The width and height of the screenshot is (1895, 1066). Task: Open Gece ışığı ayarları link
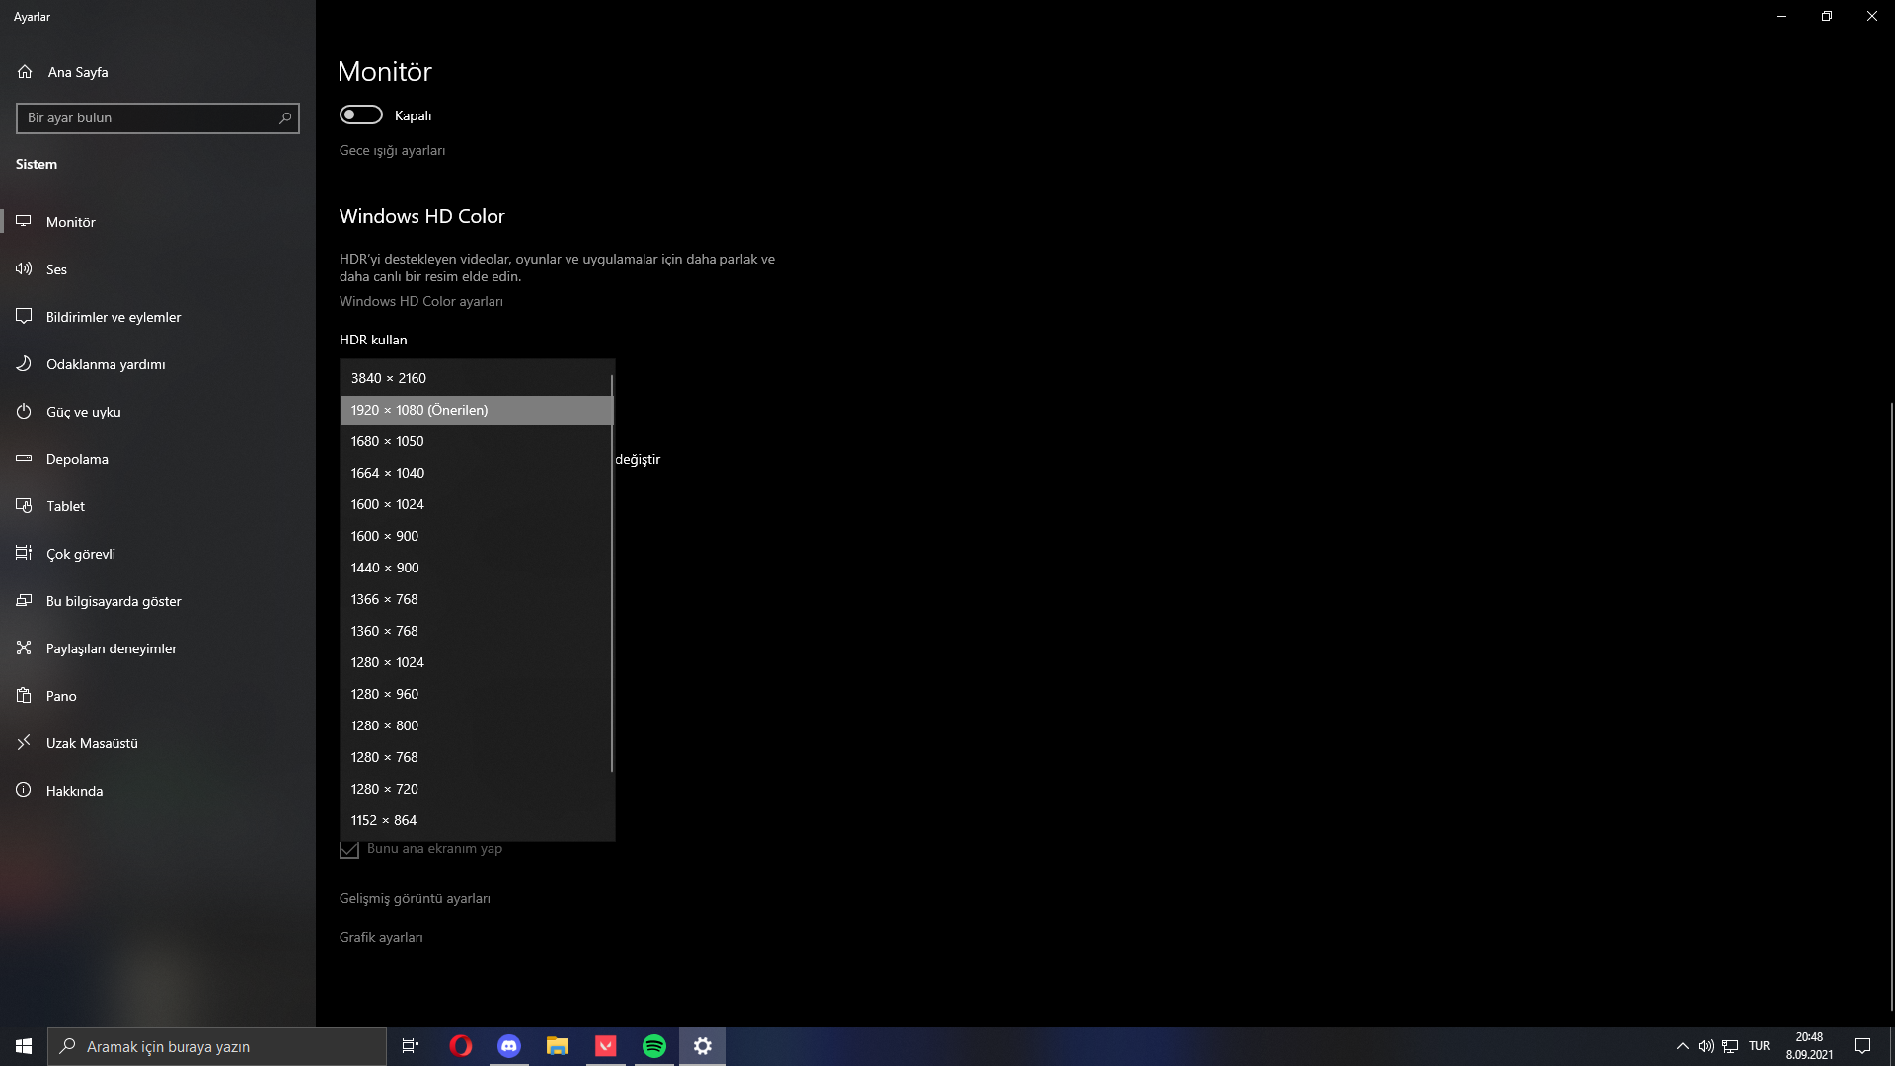pyautogui.click(x=392, y=150)
